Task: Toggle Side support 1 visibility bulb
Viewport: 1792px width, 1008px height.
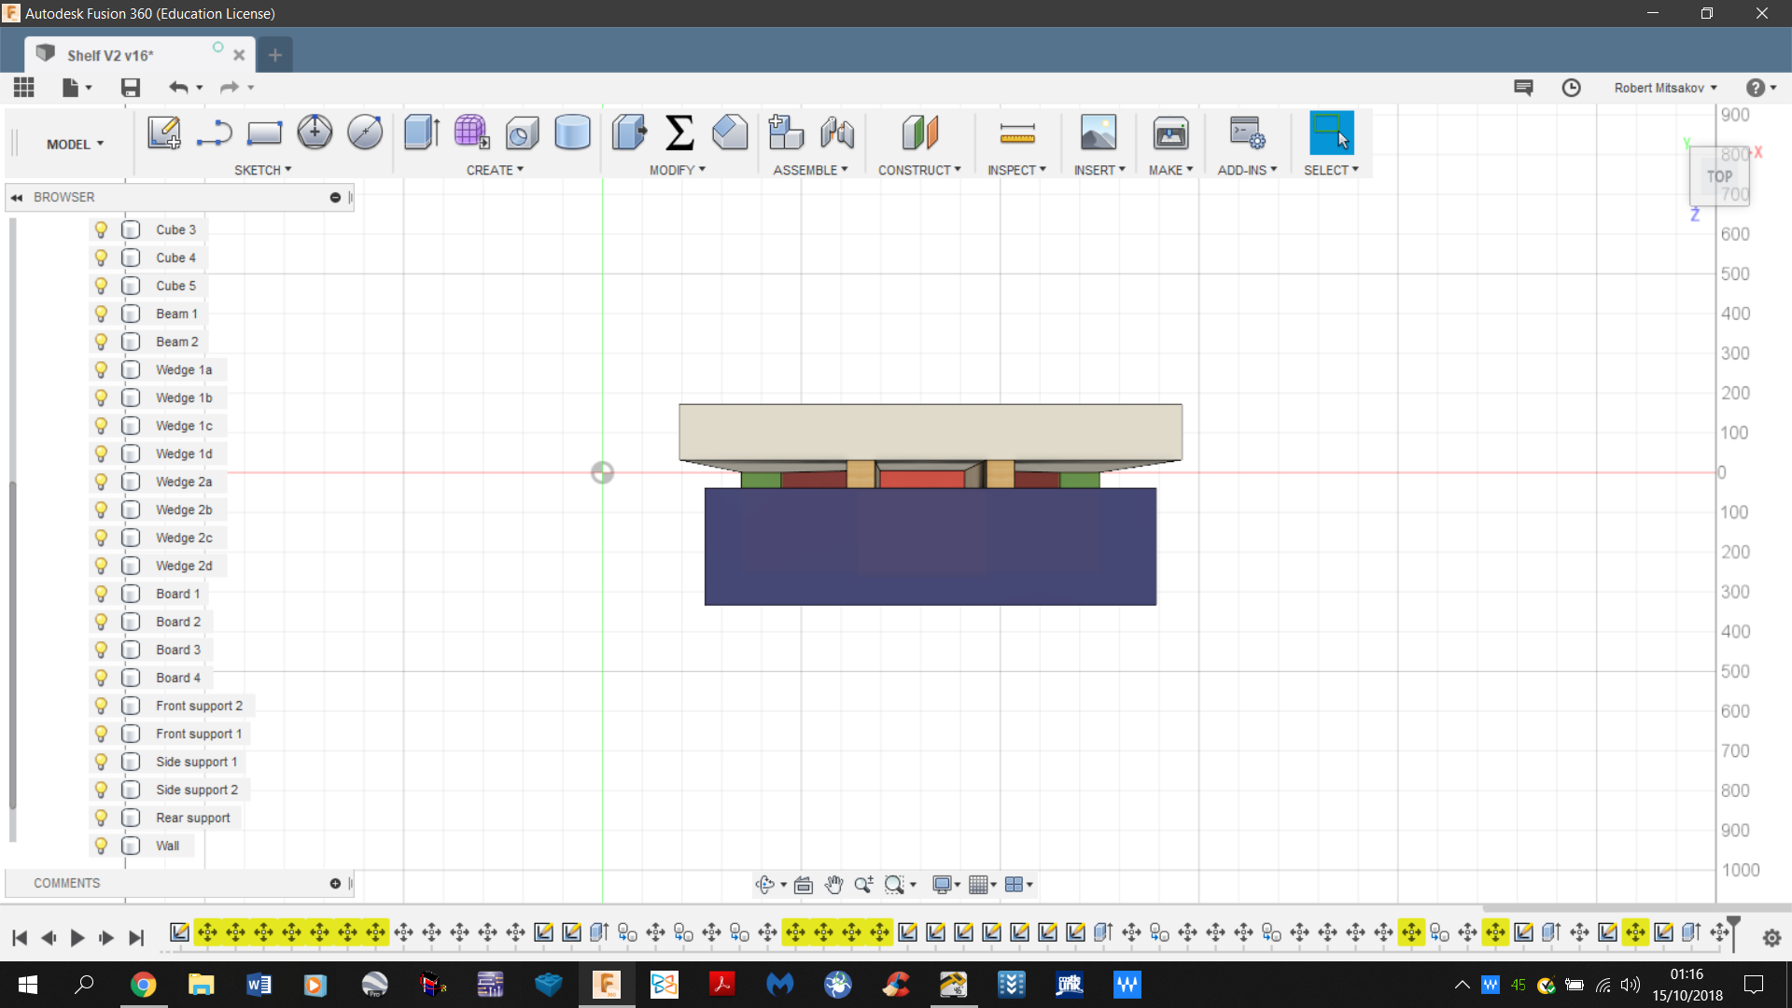Action: pos(101,762)
